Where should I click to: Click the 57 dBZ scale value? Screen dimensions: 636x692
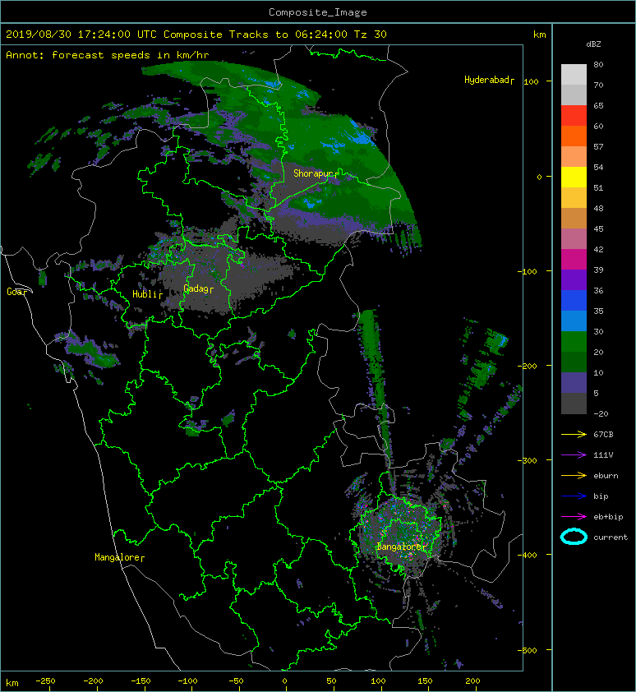pyautogui.click(x=598, y=146)
